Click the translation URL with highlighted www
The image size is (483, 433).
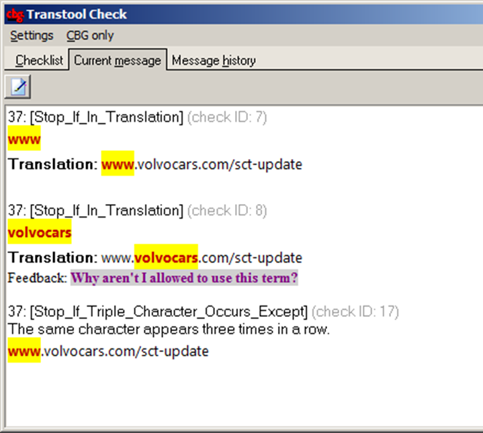point(202,164)
